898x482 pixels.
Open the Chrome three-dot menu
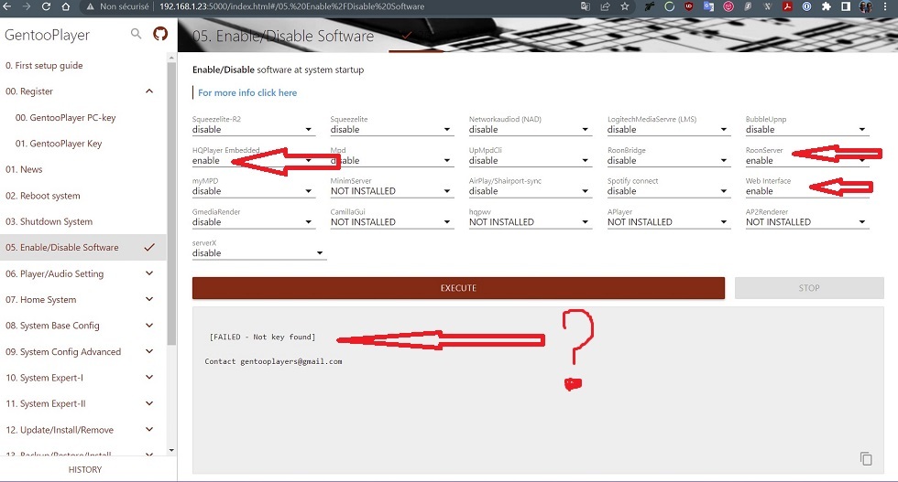point(885,6)
